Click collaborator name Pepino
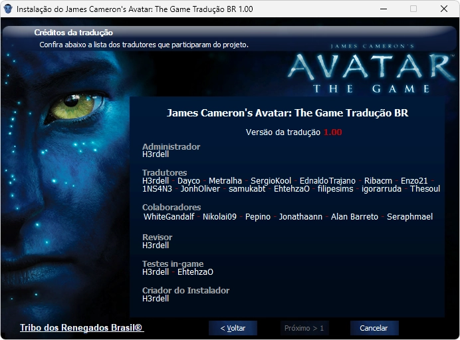 258,217
